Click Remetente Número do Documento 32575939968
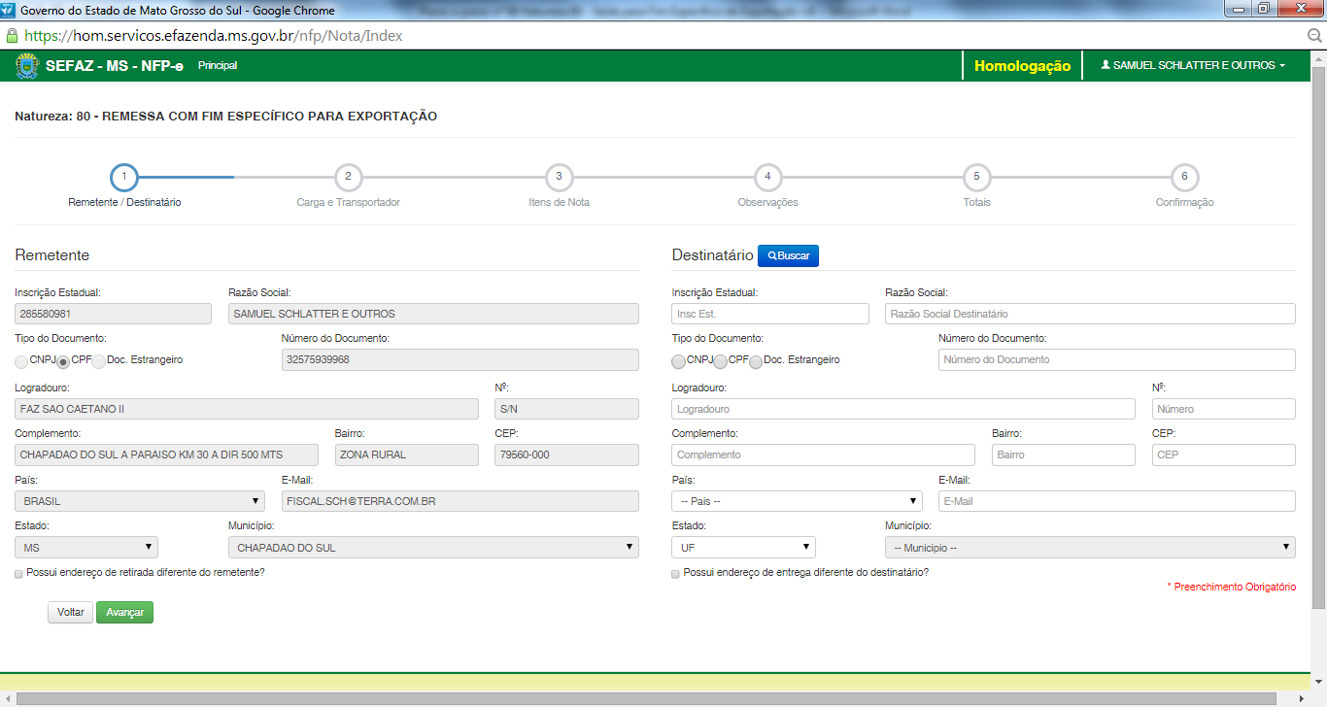The width and height of the screenshot is (1327, 707). click(x=459, y=359)
